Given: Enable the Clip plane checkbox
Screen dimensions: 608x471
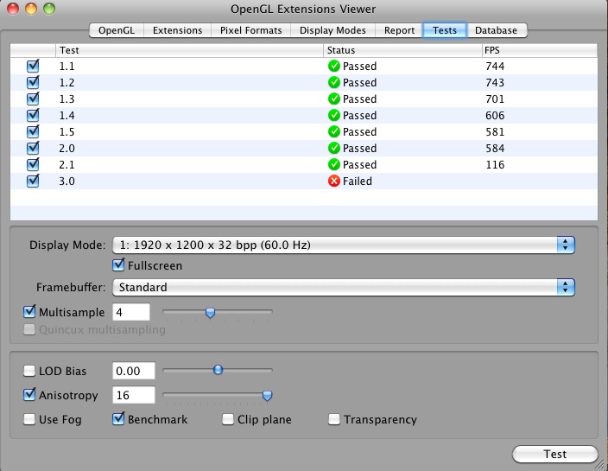Looking at the screenshot, I should click(x=228, y=419).
